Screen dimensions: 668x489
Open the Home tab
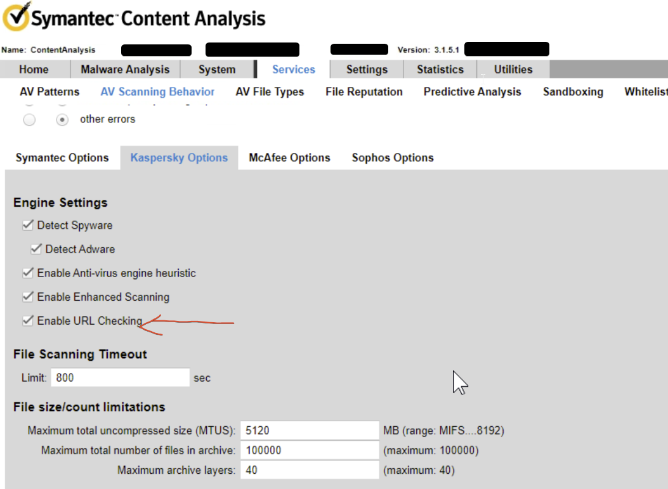coord(34,70)
